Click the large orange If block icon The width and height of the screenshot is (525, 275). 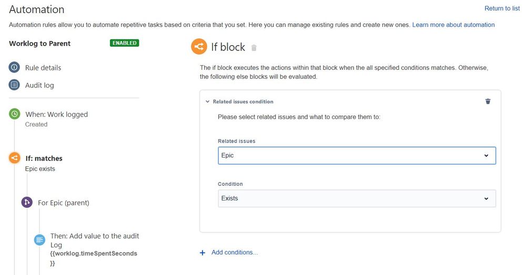(199, 47)
